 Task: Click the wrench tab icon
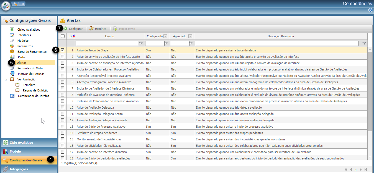click(15, 4)
